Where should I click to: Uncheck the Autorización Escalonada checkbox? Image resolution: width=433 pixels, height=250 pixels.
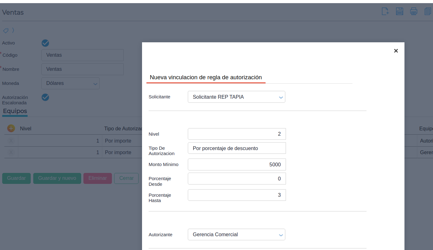tap(45, 97)
